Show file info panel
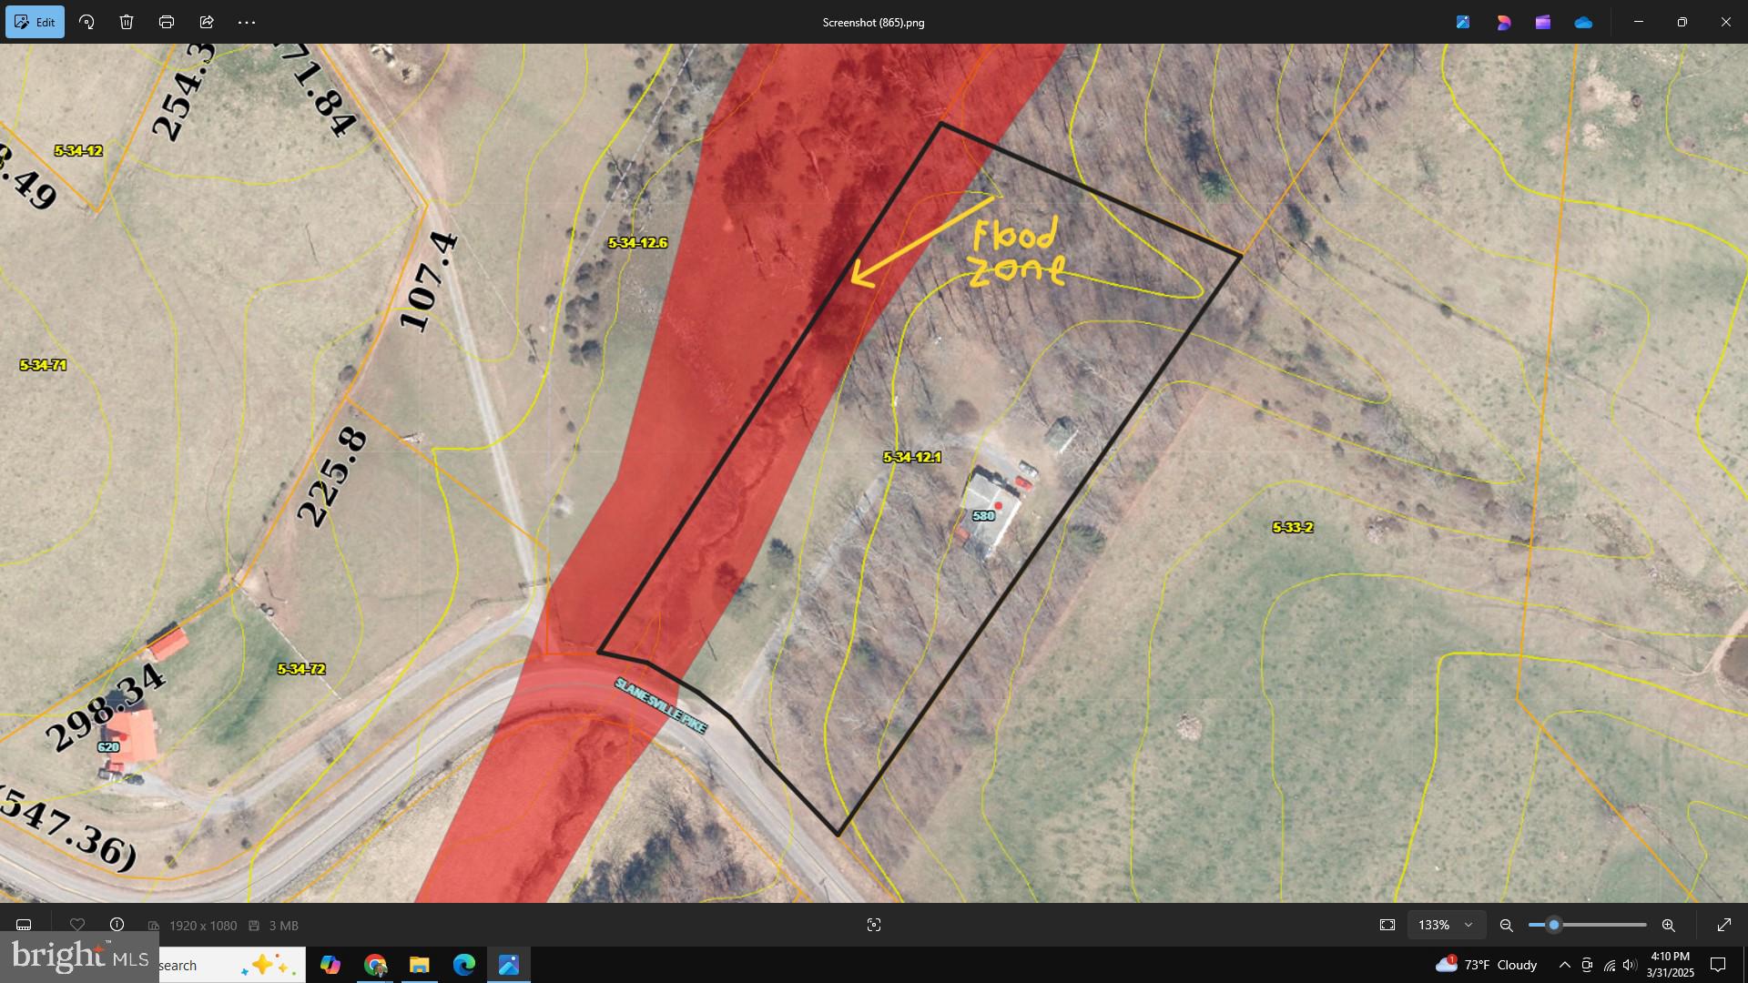This screenshot has width=1748, height=983. coord(117,925)
